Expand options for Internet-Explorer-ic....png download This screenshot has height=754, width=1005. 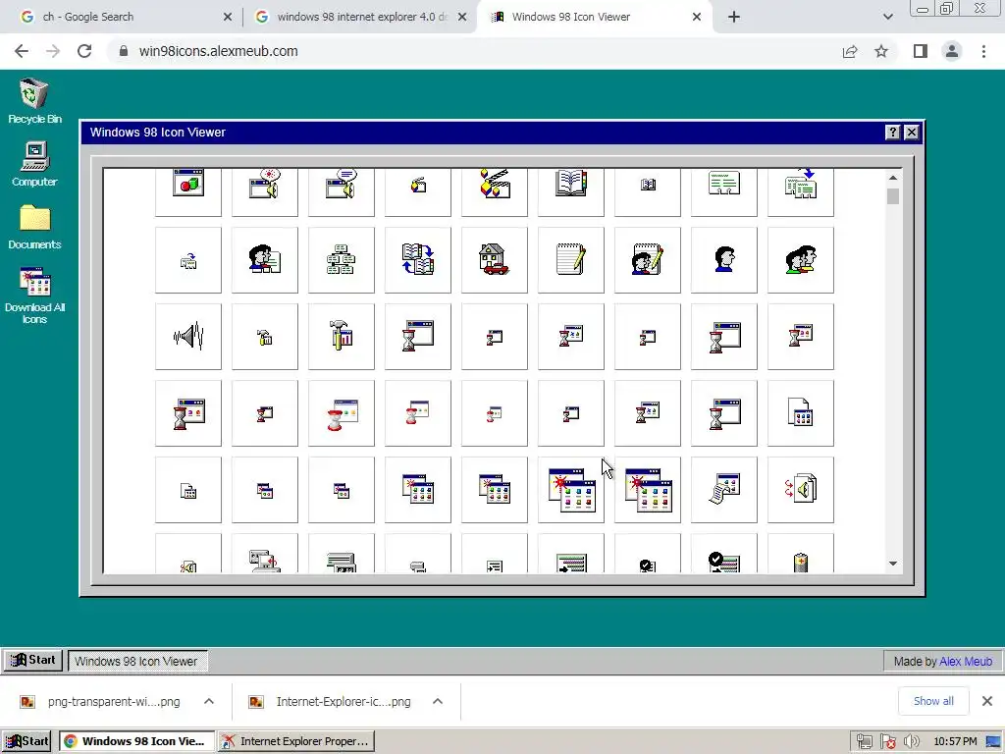438,701
